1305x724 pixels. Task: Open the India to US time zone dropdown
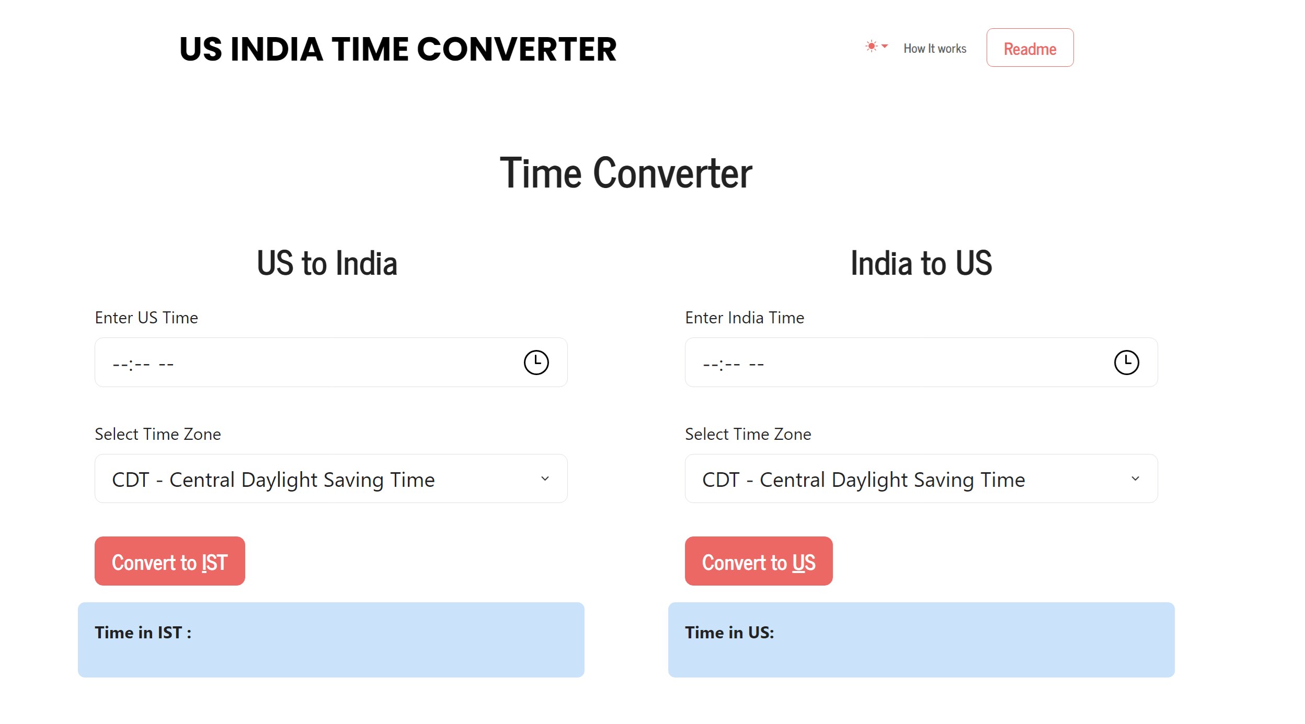(921, 478)
